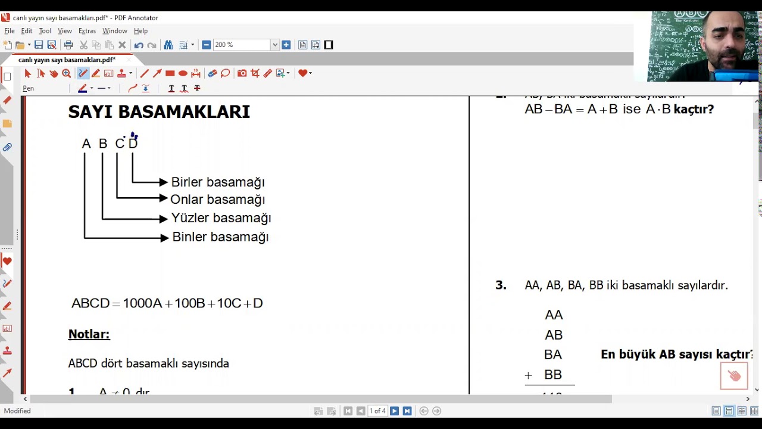Click the Snapshot camera tool
Image resolution: width=762 pixels, height=429 pixels.
[242, 73]
